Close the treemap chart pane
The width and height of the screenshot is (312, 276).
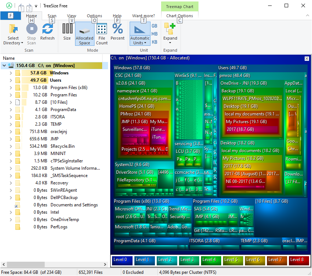307,59
